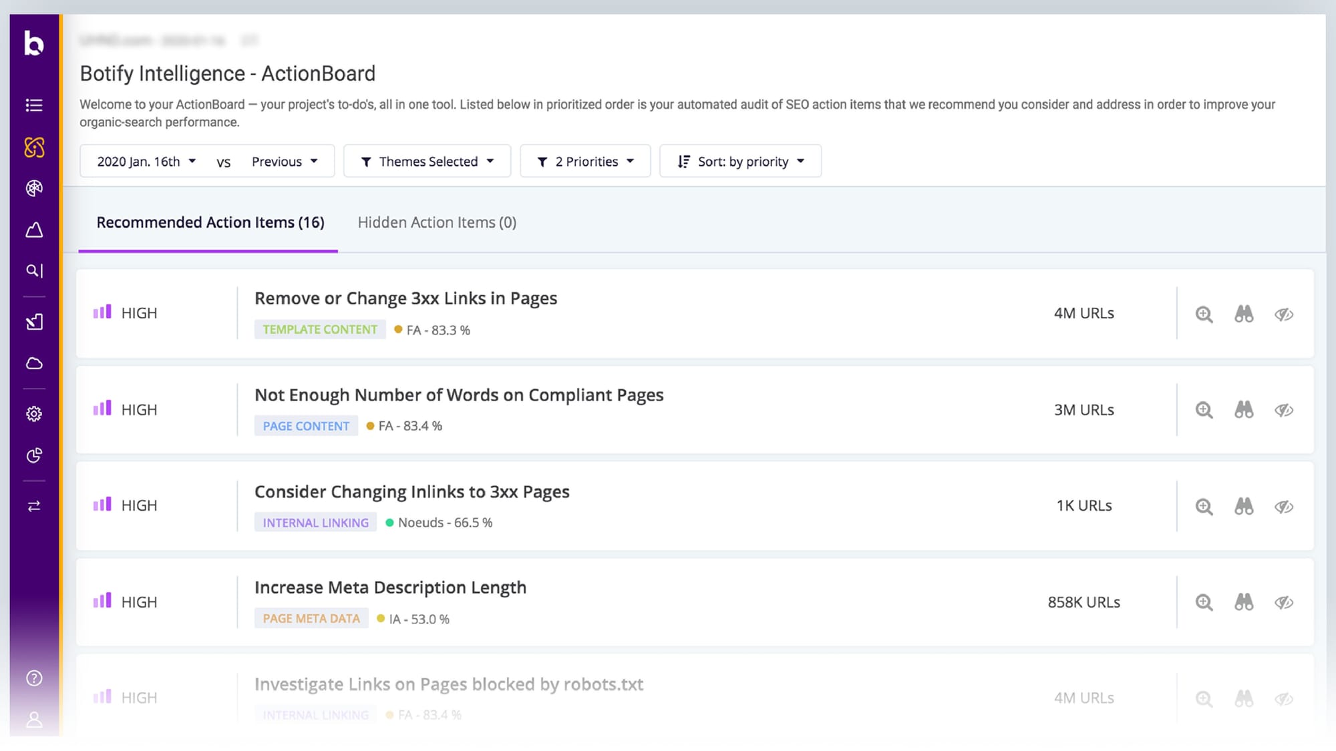Select the Hidden Action Items tab
The height and width of the screenshot is (751, 1336).
pos(437,222)
